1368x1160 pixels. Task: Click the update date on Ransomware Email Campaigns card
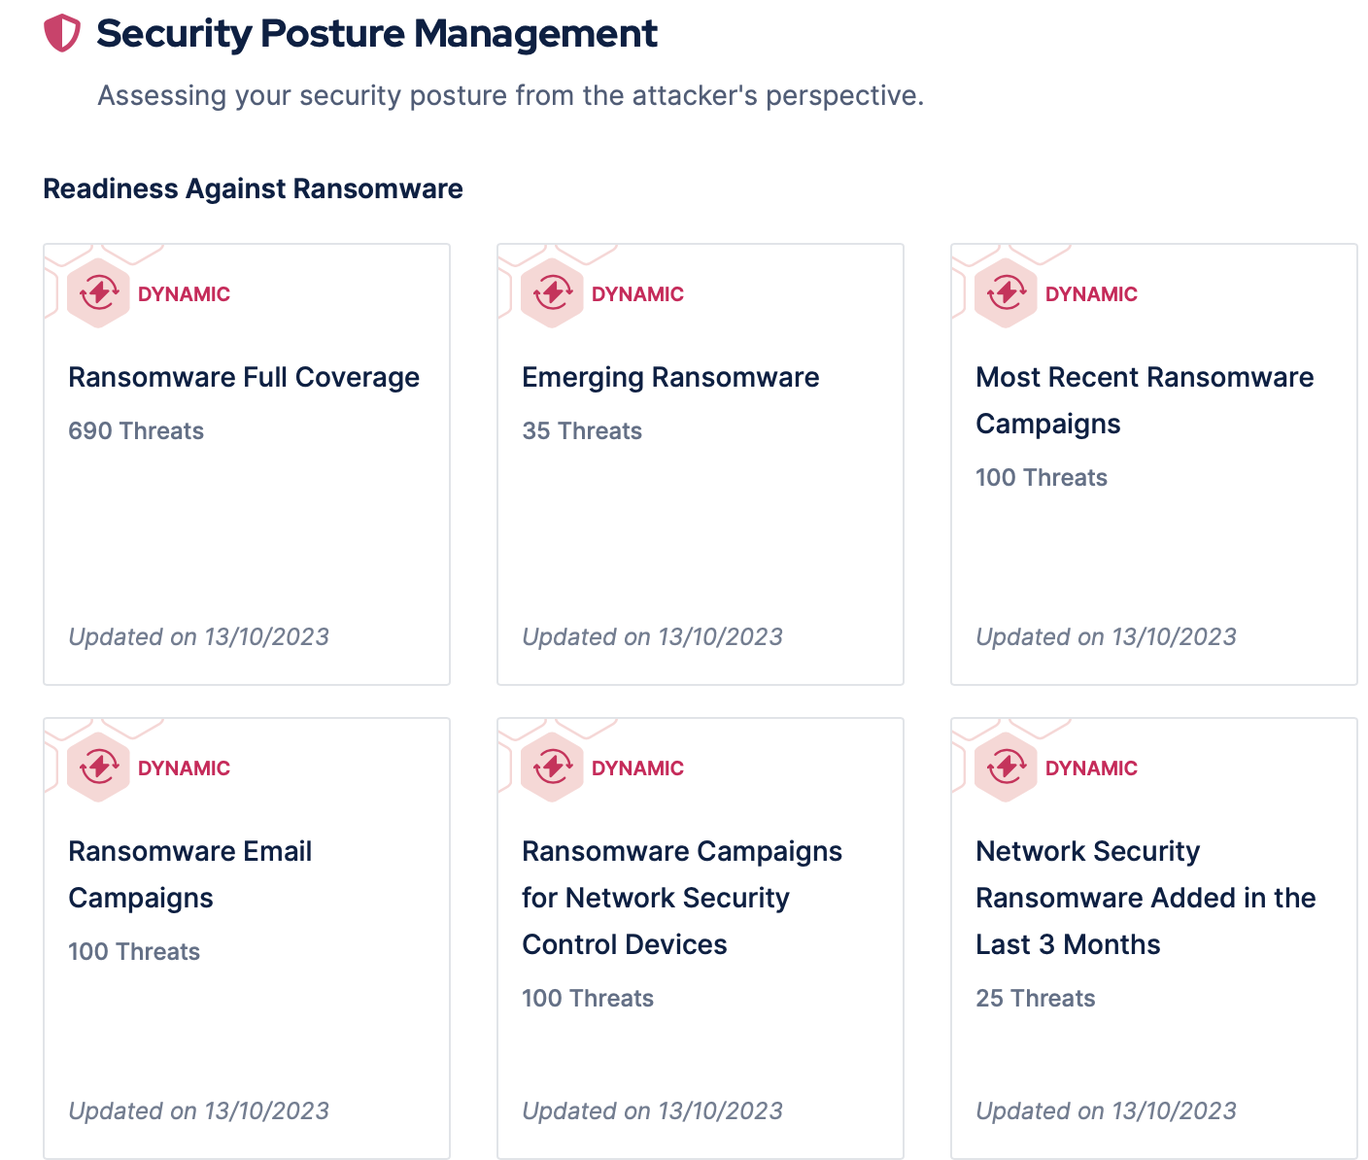pyautogui.click(x=198, y=1110)
